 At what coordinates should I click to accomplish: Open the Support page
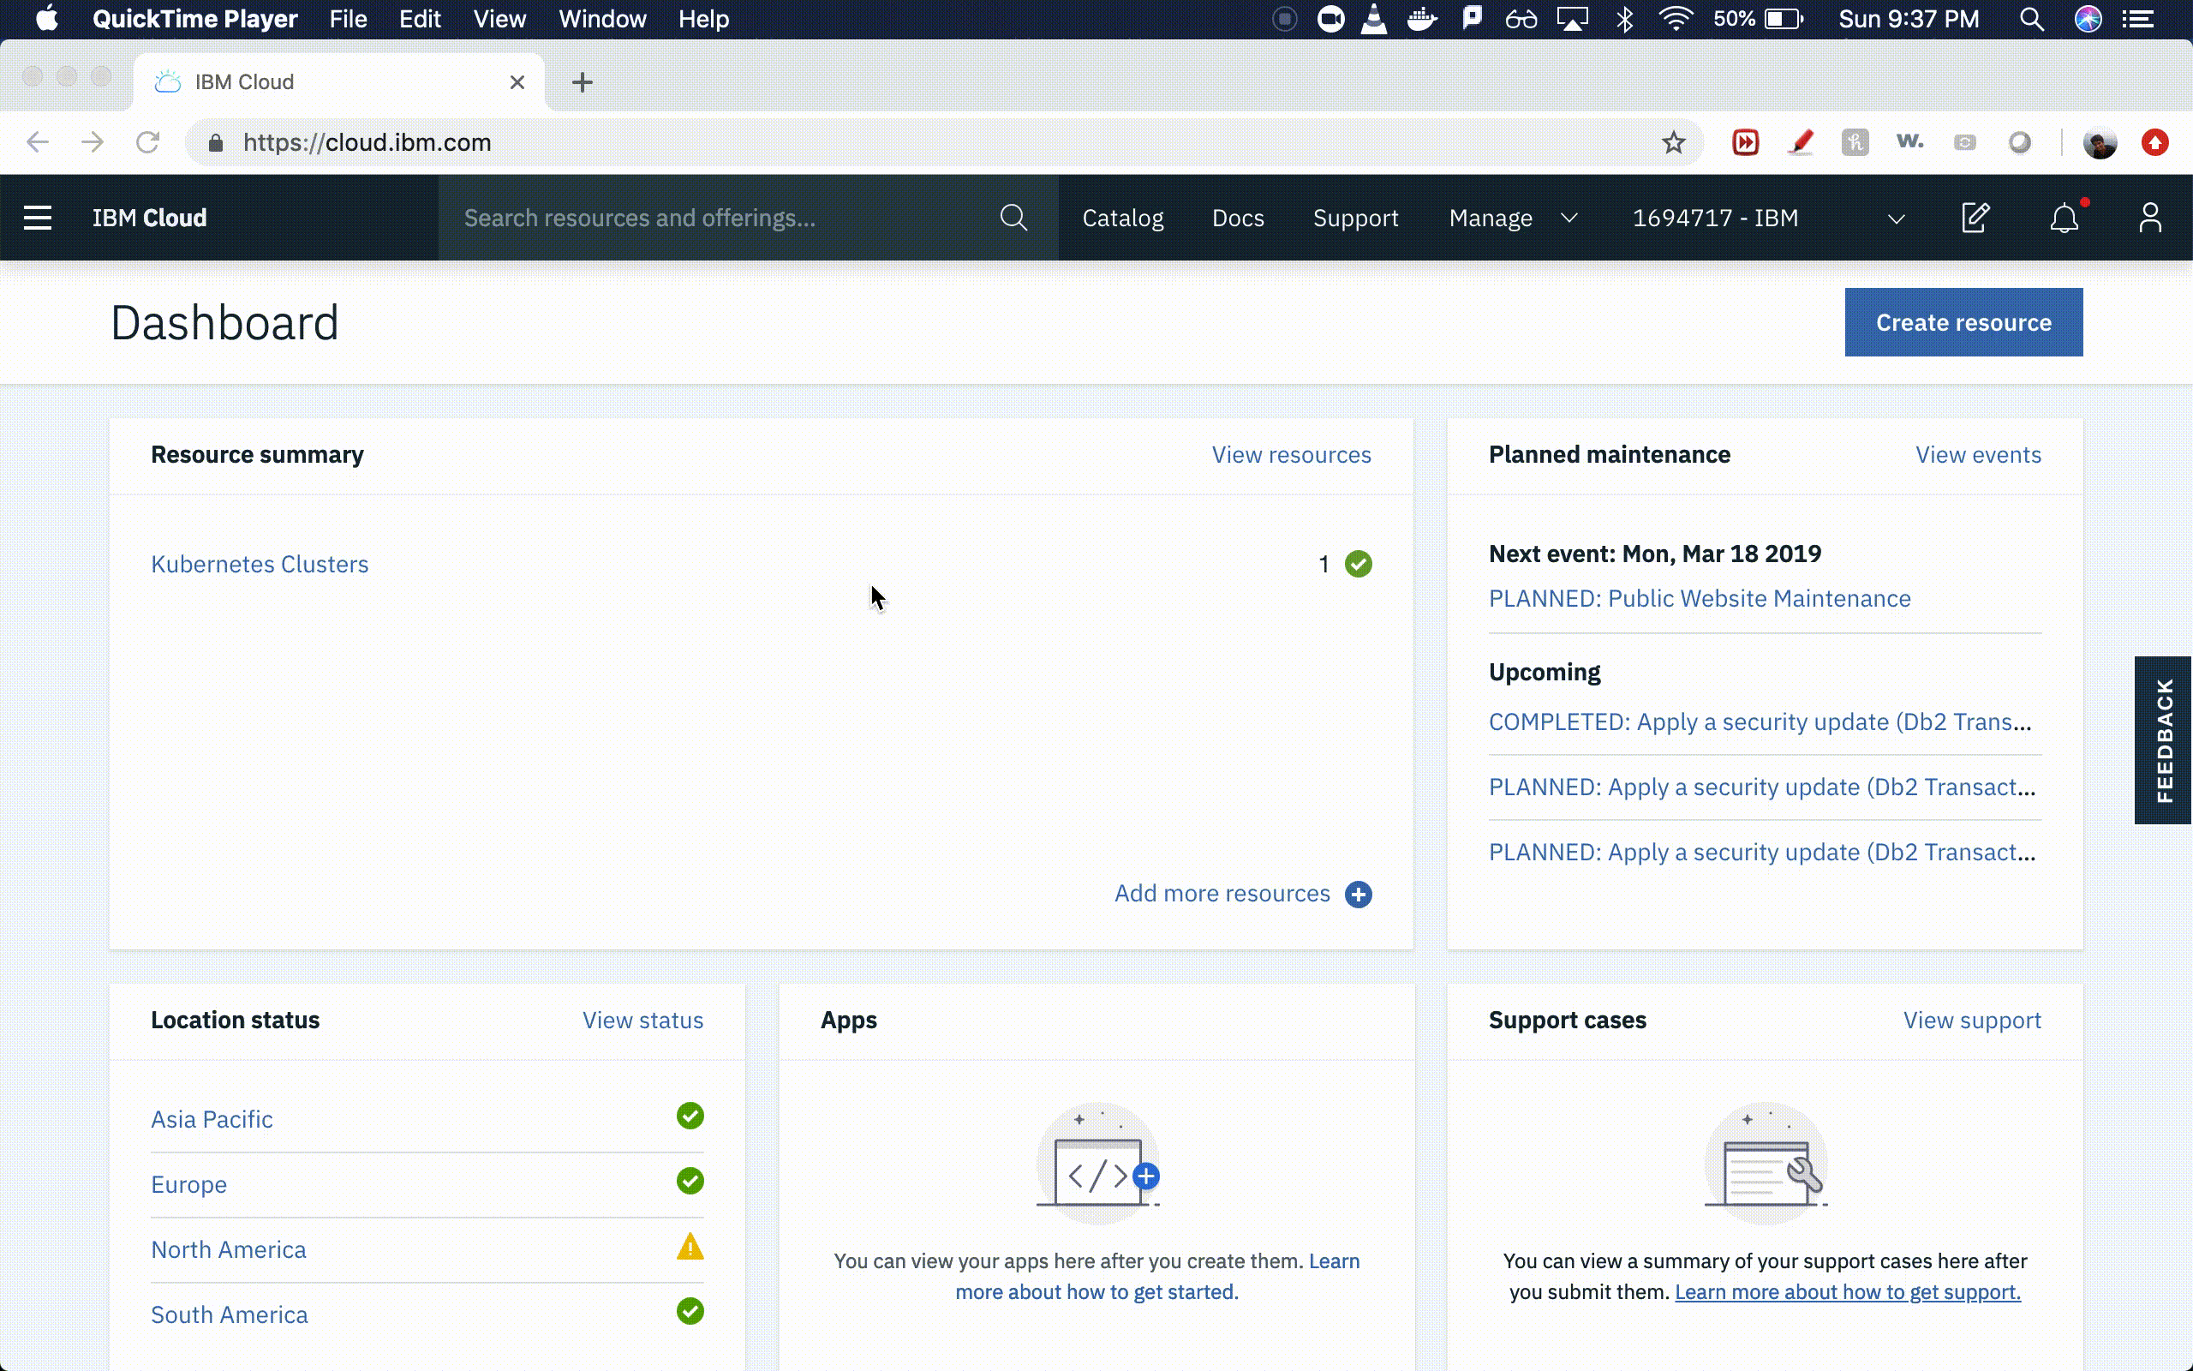click(1356, 218)
